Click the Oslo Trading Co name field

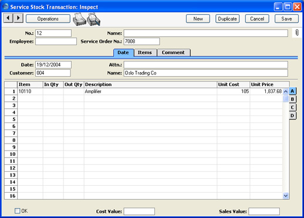click(206, 73)
